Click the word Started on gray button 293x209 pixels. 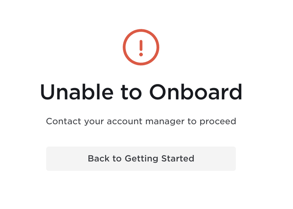(178, 158)
